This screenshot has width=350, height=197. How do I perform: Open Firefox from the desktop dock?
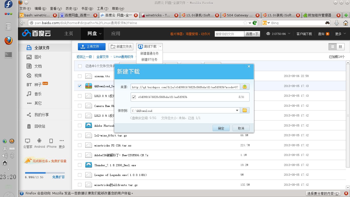point(8,40)
